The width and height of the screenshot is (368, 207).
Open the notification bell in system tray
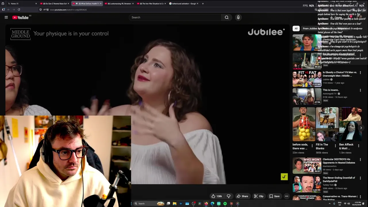pos(363,204)
